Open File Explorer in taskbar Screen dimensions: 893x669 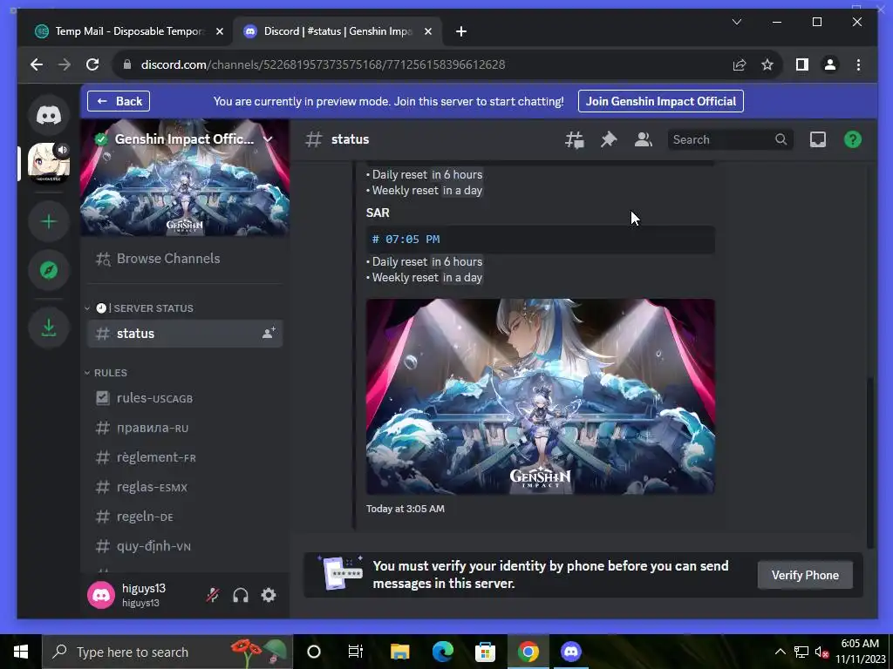point(399,652)
